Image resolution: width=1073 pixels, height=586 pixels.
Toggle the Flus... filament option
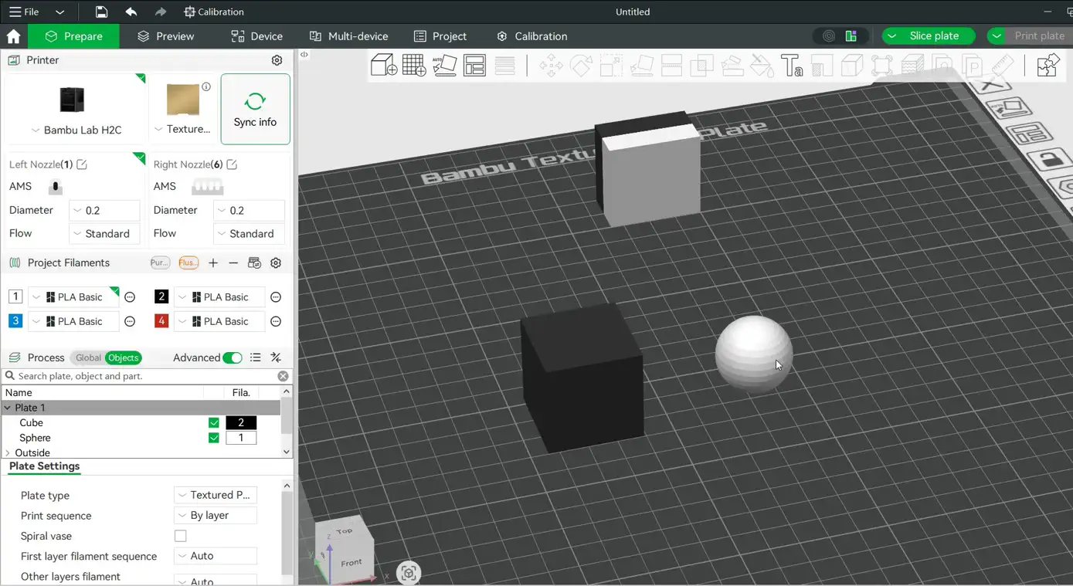(188, 263)
